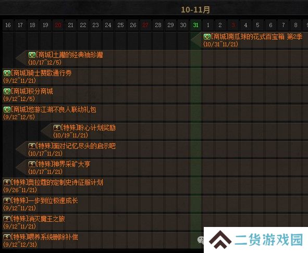This screenshot has width=308, height=253.
Task: Click the date range (10/17~12/5)
Action: pyautogui.click(x=45, y=62)
